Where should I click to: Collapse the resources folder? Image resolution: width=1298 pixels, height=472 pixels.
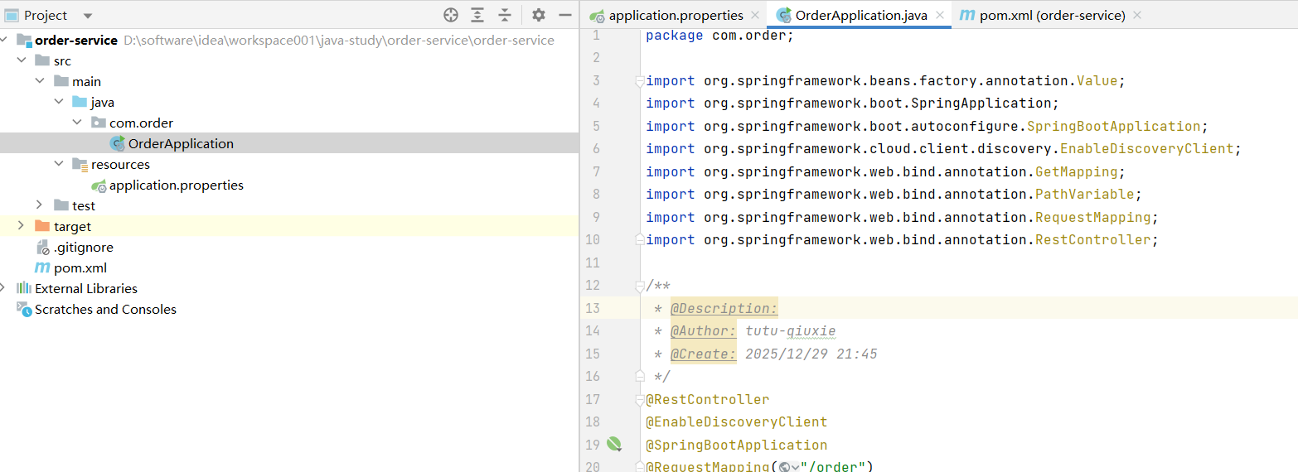point(58,164)
